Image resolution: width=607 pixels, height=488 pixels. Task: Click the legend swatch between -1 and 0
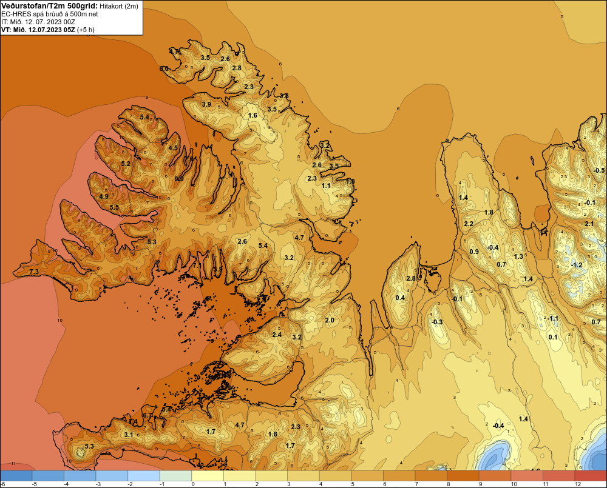click(x=176, y=476)
